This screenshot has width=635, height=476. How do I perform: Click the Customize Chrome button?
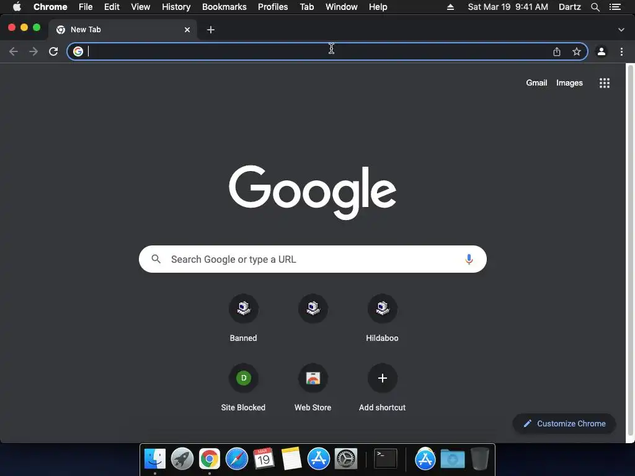click(564, 424)
